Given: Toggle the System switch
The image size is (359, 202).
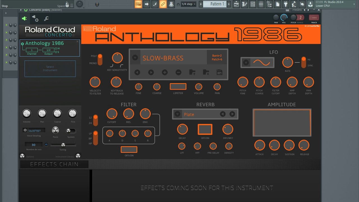Looking at the screenshot, I should tap(71, 131).
